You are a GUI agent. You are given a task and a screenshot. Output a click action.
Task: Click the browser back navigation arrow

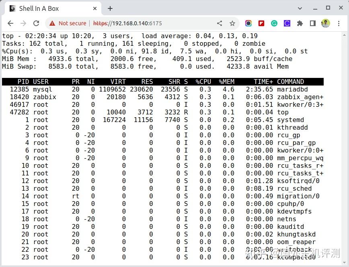click(10, 23)
